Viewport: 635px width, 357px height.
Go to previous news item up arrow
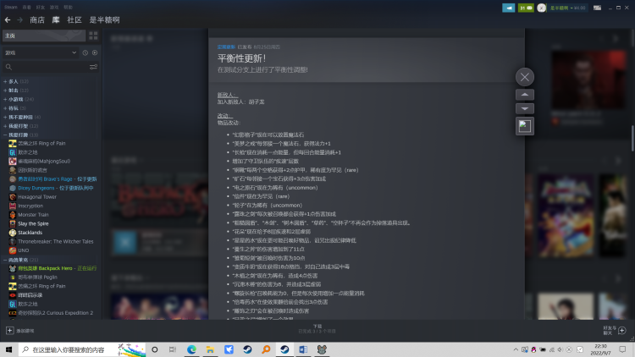click(525, 95)
